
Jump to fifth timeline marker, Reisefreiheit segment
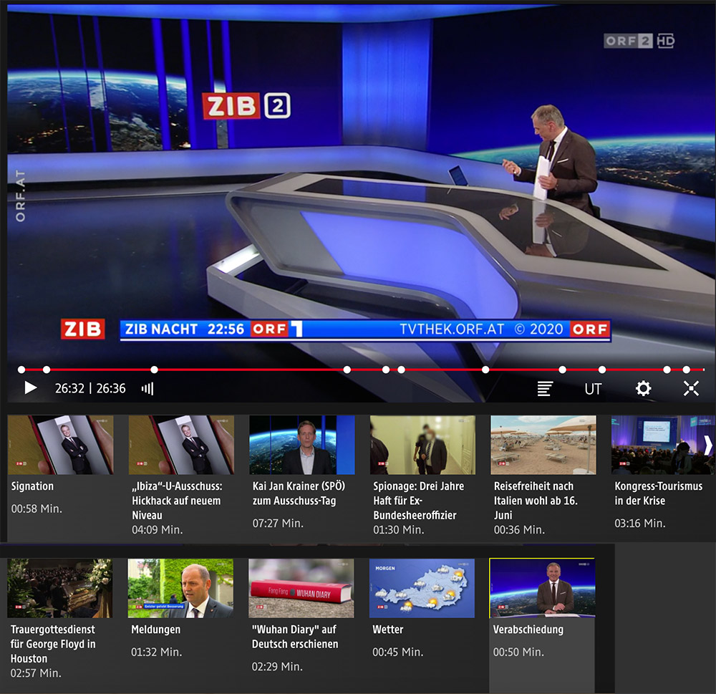pyautogui.click(x=386, y=370)
